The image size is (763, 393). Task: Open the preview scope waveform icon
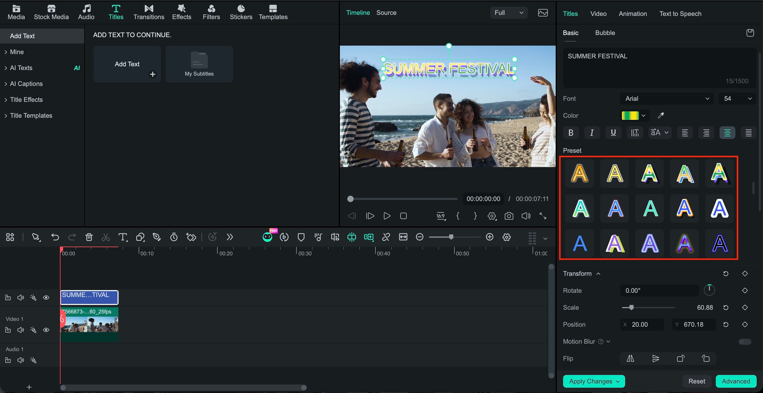click(543, 13)
